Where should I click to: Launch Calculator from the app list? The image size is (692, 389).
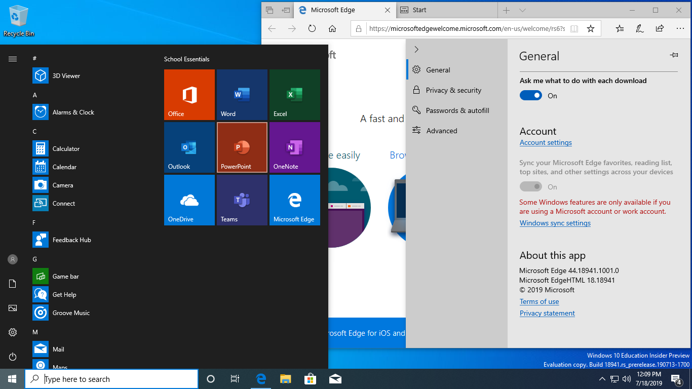click(91, 149)
